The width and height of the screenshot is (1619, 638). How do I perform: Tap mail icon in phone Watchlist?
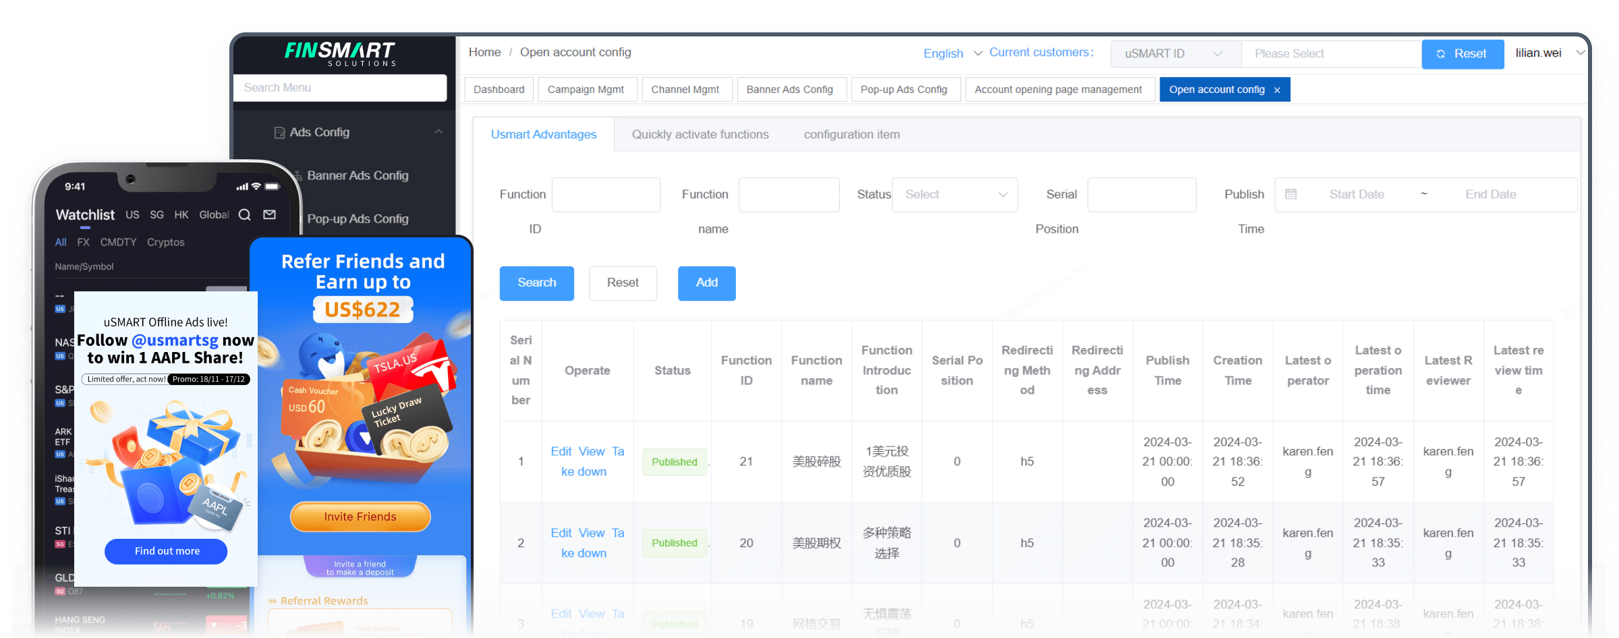[x=269, y=214]
